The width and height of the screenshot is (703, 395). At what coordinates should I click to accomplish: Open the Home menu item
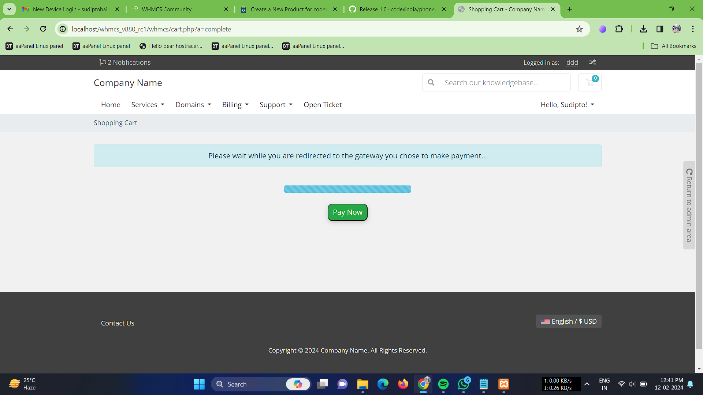click(111, 105)
